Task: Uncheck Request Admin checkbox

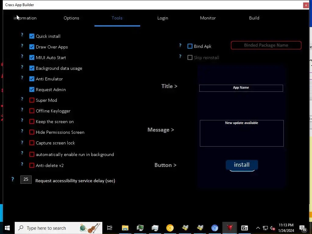Action: pyautogui.click(x=32, y=90)
